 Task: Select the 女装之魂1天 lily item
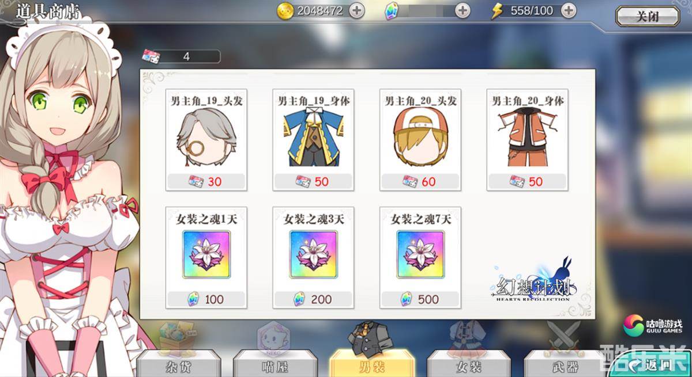pyautogui.click(x=206, y=257)
